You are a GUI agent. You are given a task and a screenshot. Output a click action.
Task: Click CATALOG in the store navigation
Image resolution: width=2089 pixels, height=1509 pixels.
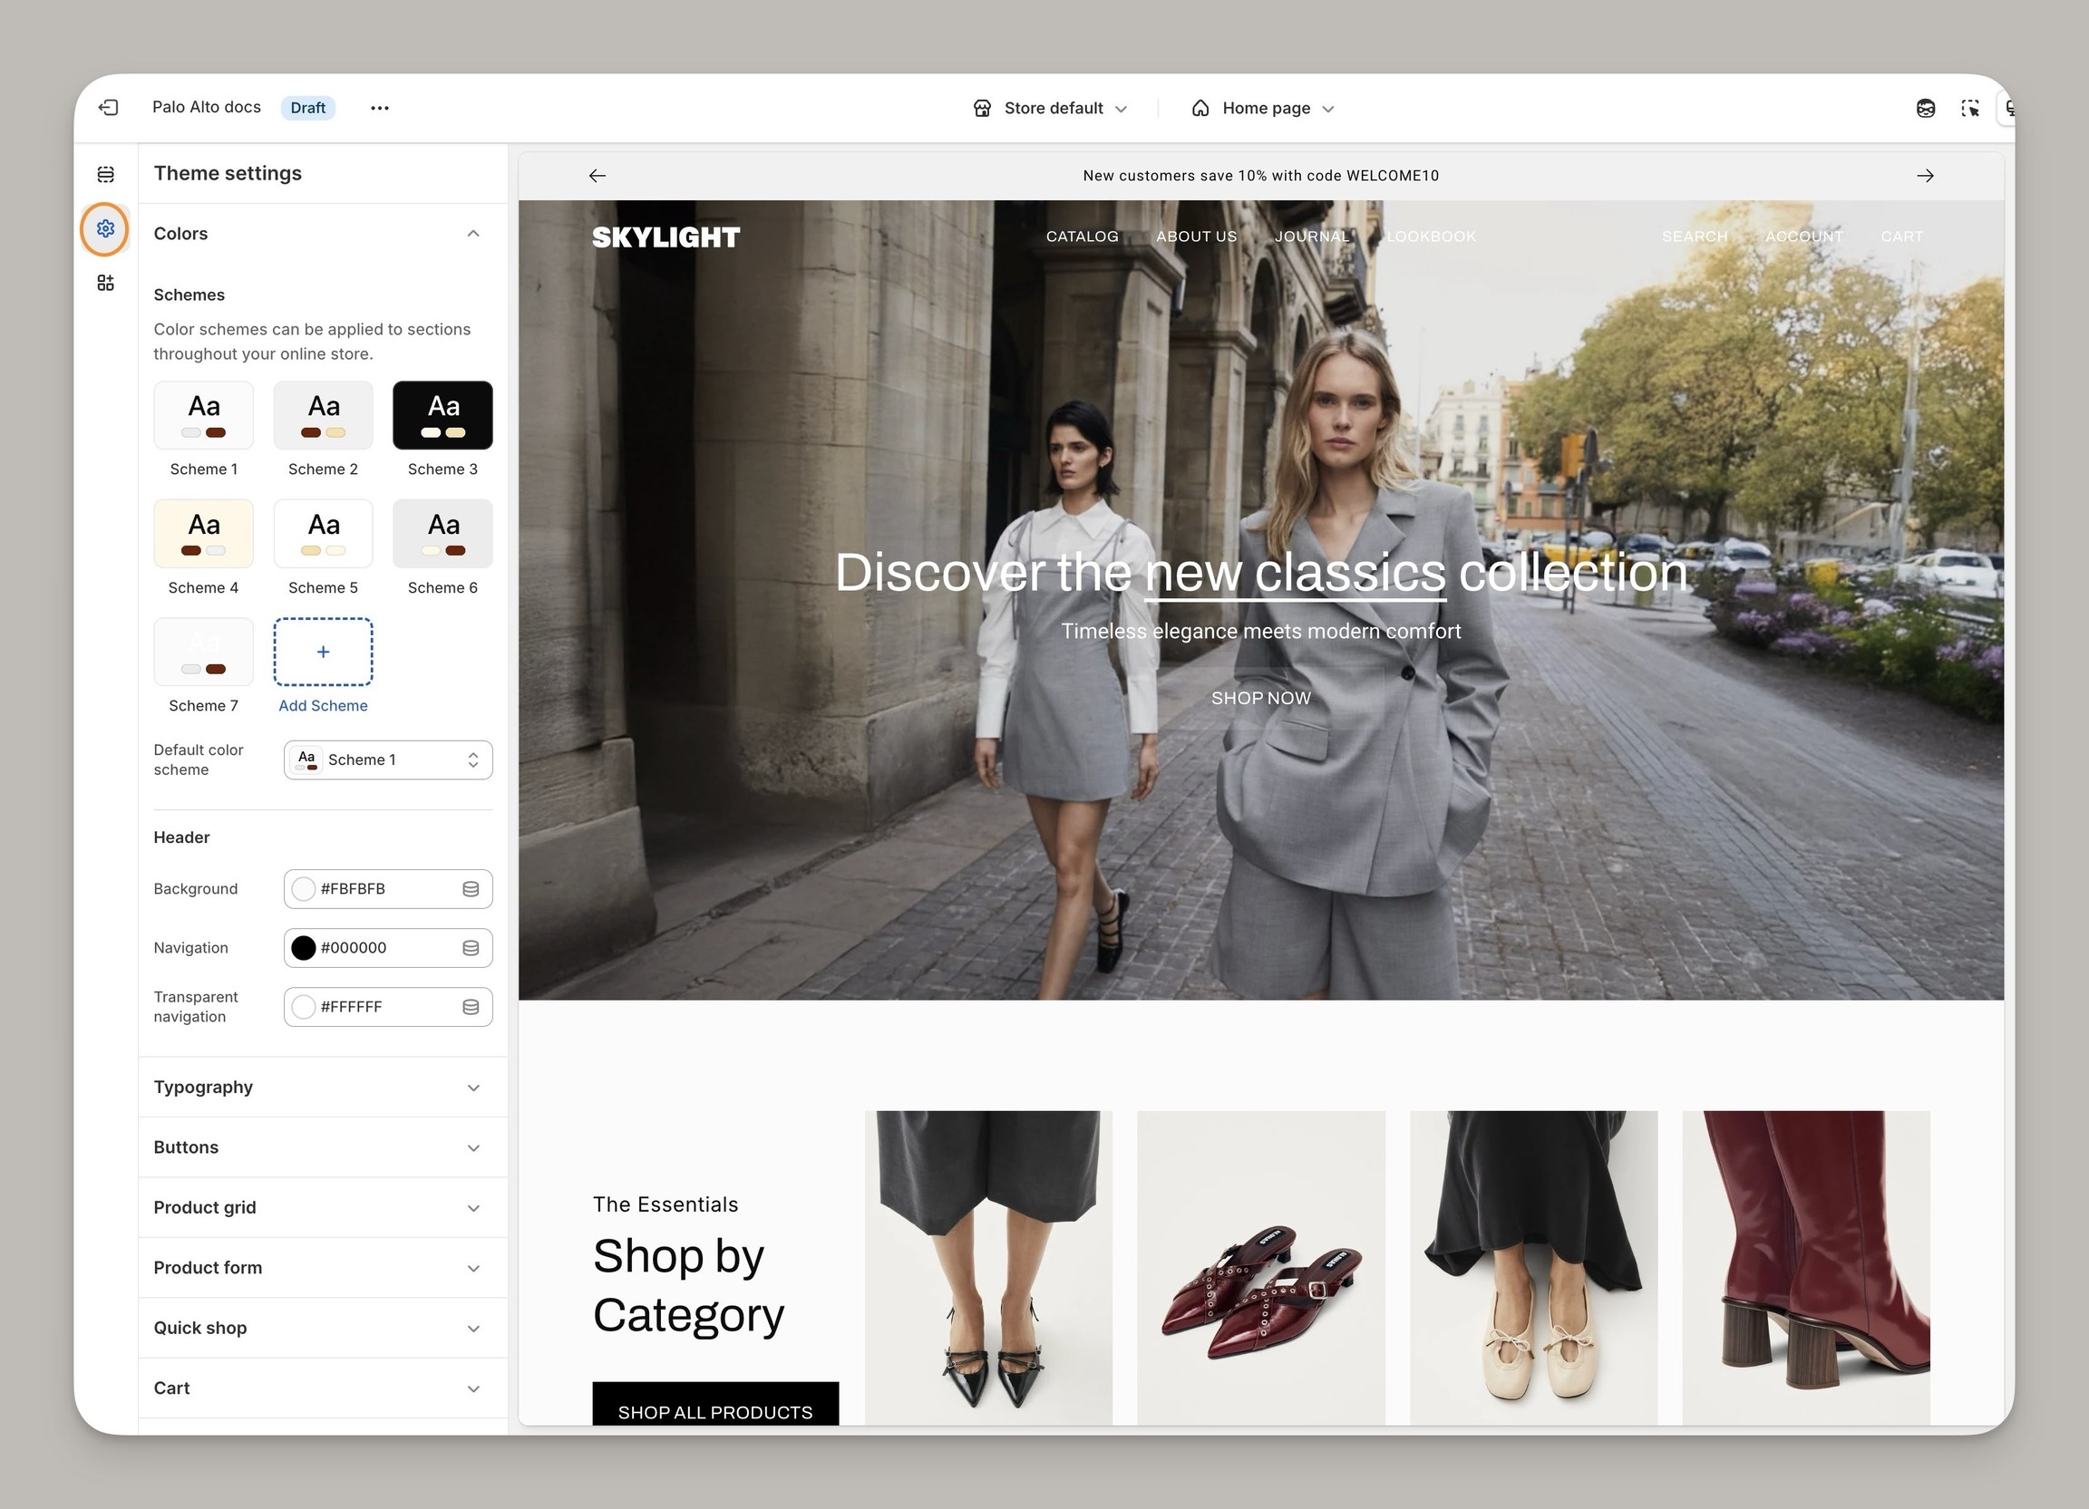pos(1082,237)
